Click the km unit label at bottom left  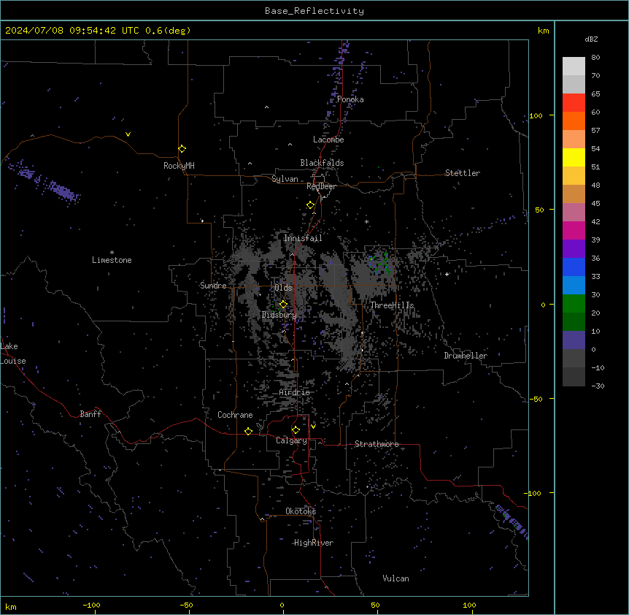[x=11, y=606]
